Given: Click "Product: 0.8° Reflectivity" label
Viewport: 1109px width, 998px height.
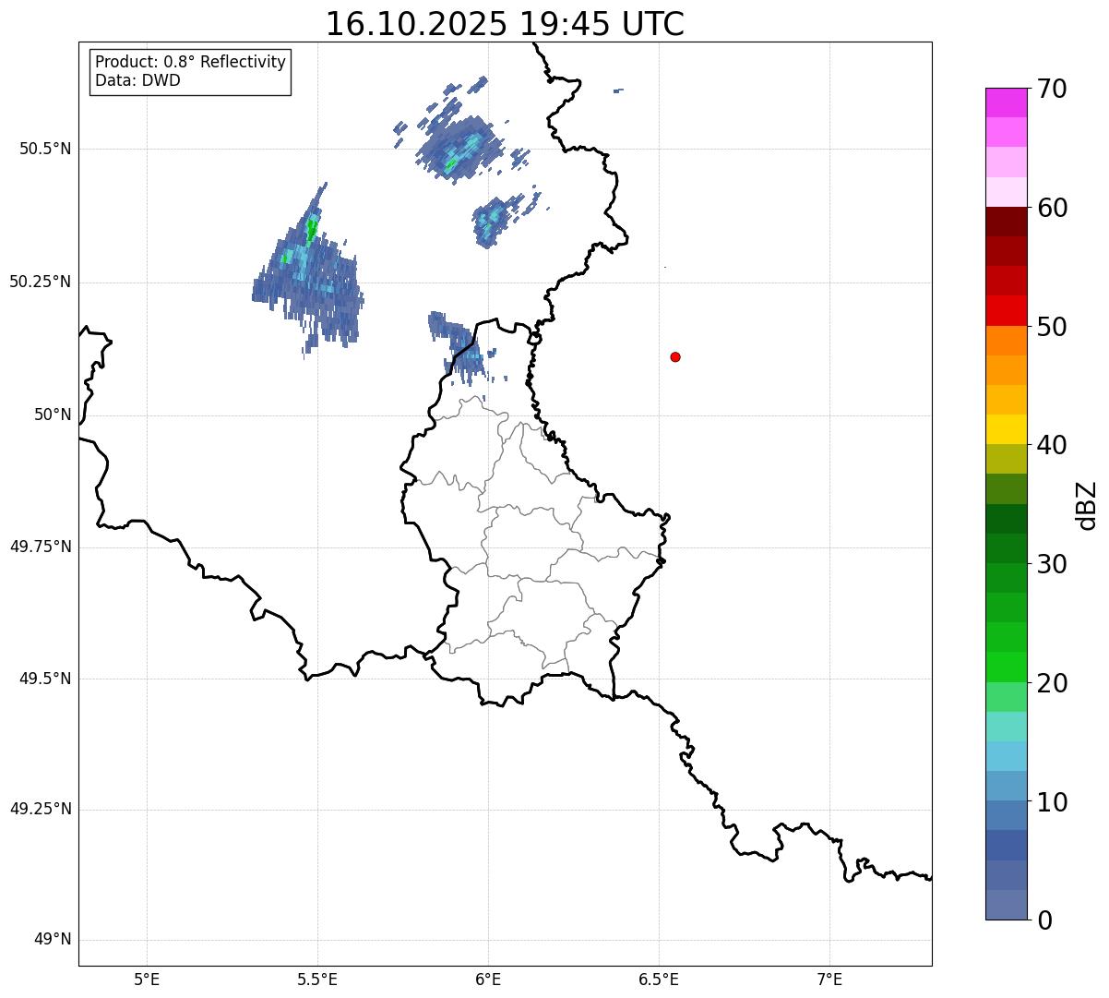Looking at the screenshot, I should [190, 62].
